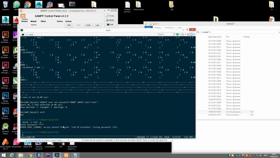This screenshot has width=280, height=158.
Task: Open the Новая папка desktop folder
Action: (138, 6)
